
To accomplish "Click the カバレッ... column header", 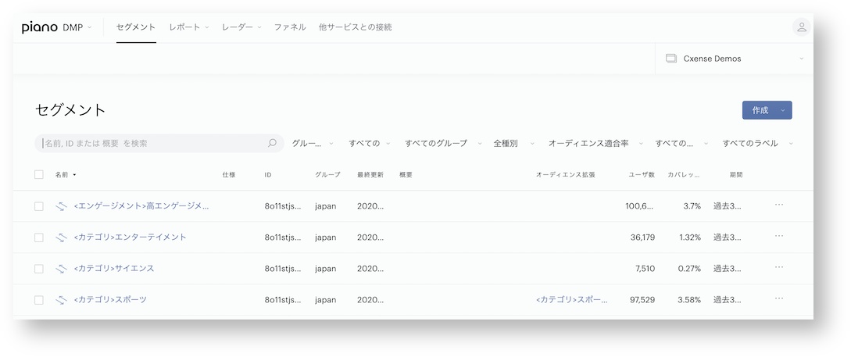I will click(x=684, y=175).
